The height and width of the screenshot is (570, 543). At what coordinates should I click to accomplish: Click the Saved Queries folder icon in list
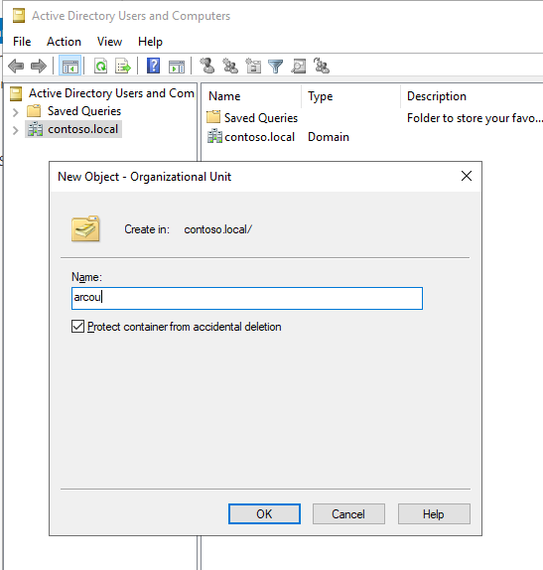pos(213,117)
